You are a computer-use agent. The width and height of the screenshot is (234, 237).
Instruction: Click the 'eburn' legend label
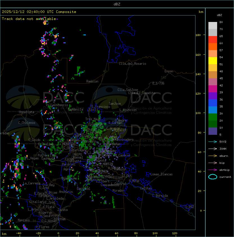[224, 156]
